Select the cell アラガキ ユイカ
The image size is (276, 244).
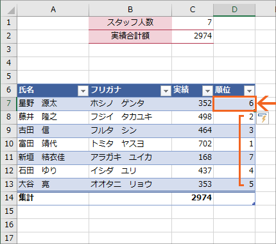[130, 157]
